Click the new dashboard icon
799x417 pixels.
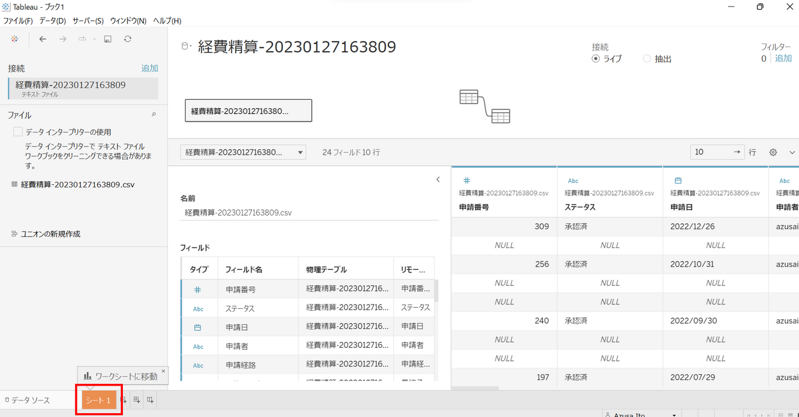tap(137, 400)
